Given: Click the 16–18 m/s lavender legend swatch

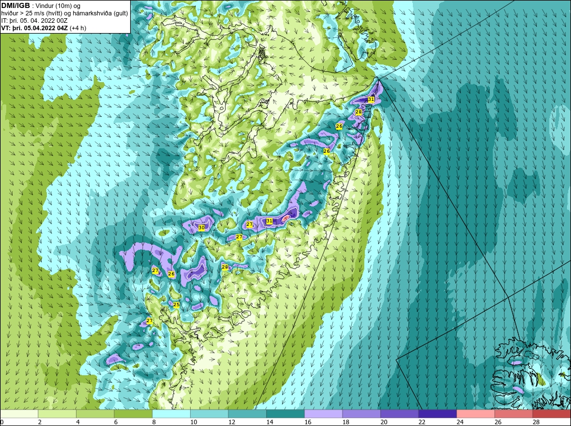Looking at the screenshot, I should point(323,414).
